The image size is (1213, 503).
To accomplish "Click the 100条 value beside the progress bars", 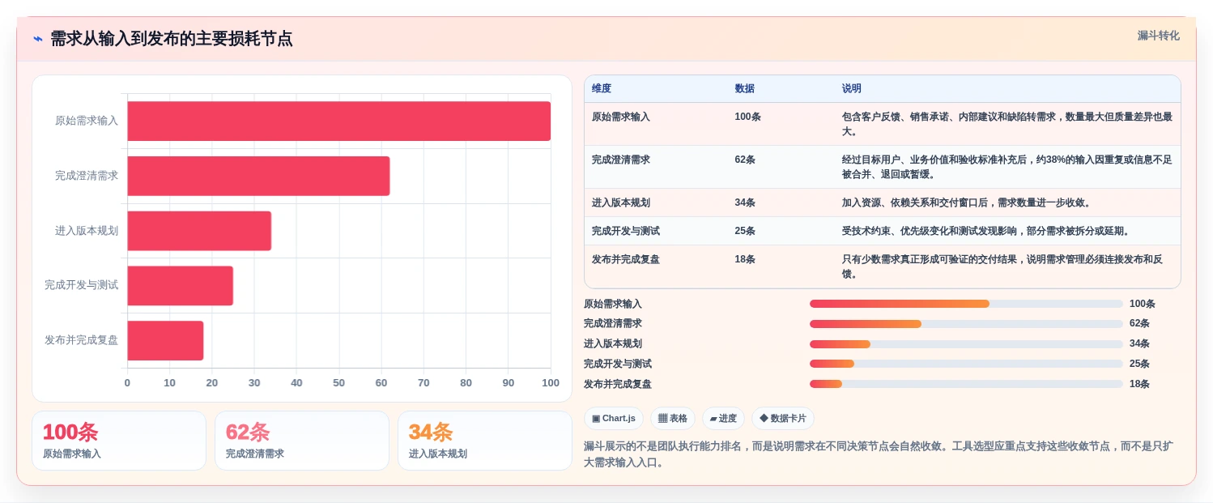I will coord(1143,304).
